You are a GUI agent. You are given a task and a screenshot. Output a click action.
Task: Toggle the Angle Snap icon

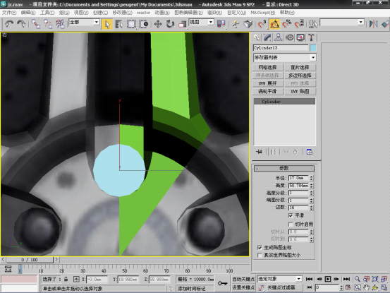[274, 24]
